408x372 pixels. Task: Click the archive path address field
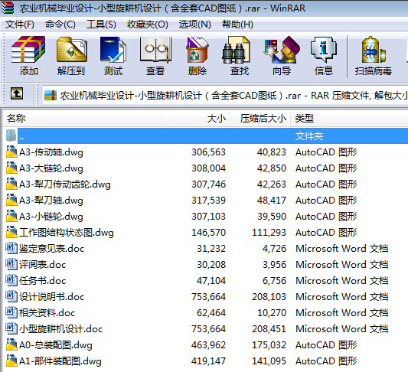tap(225, 95)
